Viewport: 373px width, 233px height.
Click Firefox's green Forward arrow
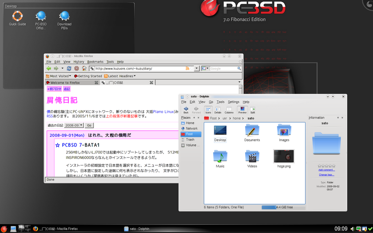(x=56, y=68)
